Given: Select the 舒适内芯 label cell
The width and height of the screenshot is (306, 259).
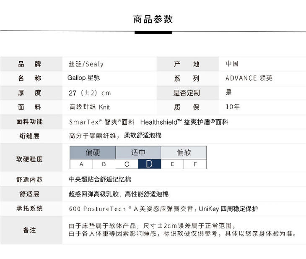Looking at the screenshot, I should pyautogui.click(x=31, y=179).
